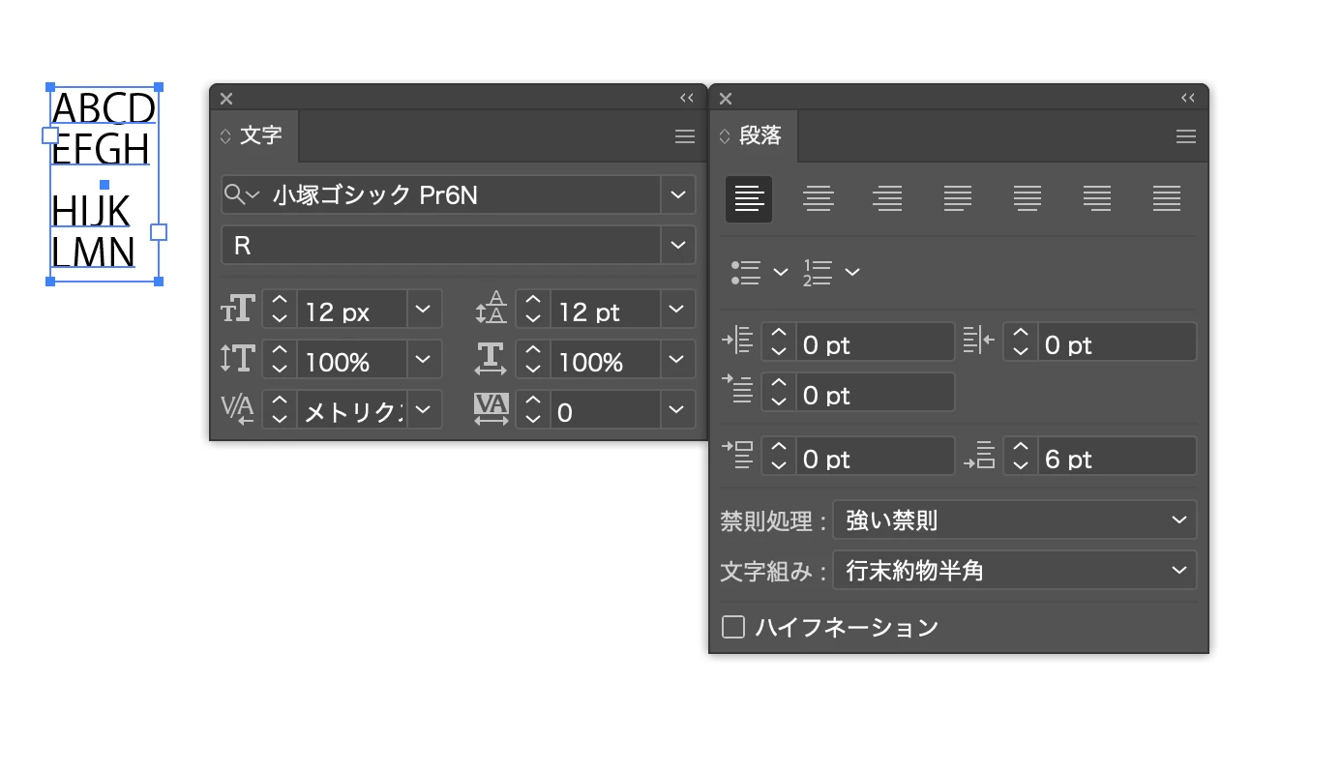Click the horizontal scale icon
The height and width of the screenshot is (772, 1341).
pyautogui.click(x=492, y=359)
